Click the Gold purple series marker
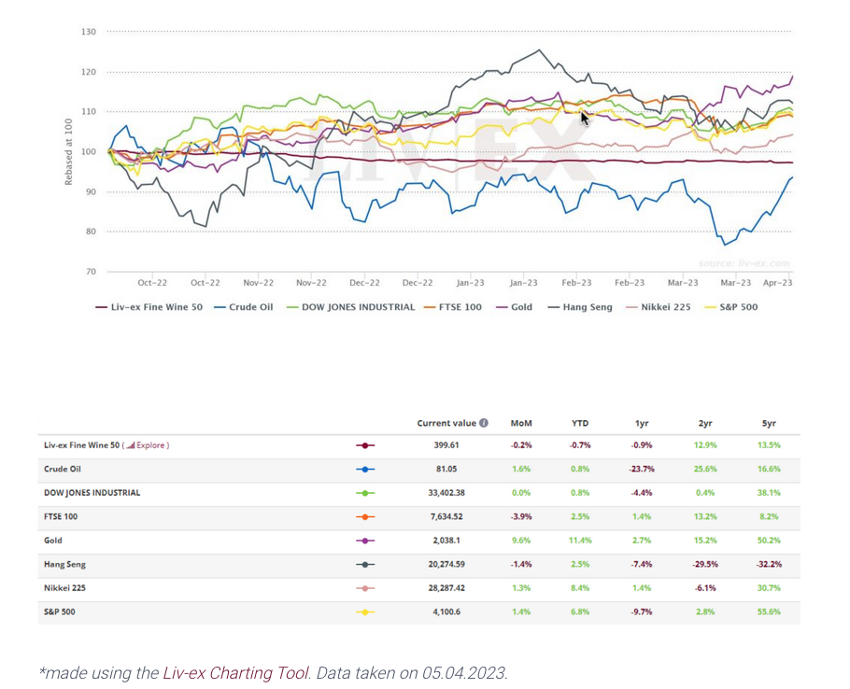850x689 pixels. click(x=365, y=541)
